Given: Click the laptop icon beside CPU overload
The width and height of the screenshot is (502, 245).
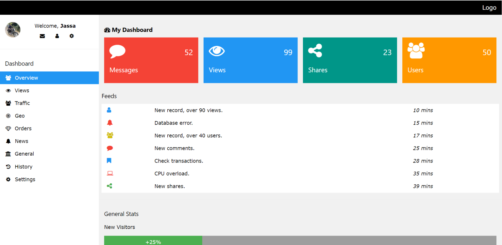Looking at the screenshot, I should pyautogui.click(x=110, y=173).
